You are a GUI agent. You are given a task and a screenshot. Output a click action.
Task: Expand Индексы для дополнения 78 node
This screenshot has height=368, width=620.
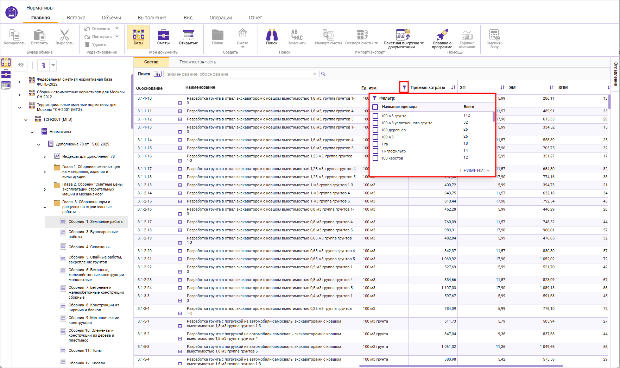click(x=45, y=157)
